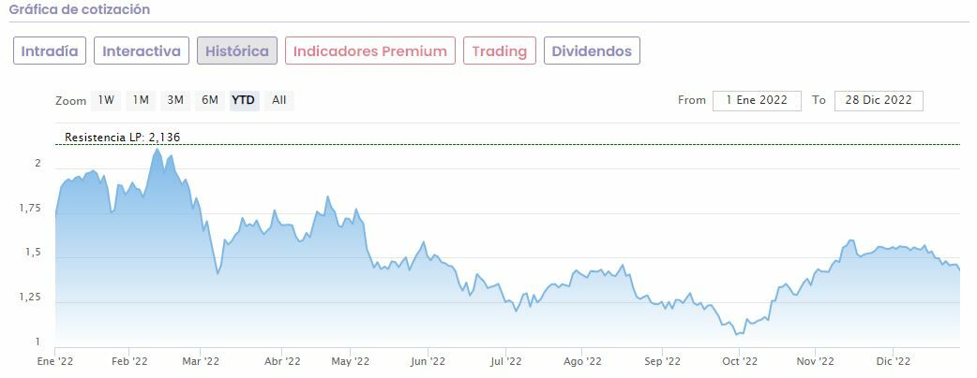Edit the From date field

(x=758, y=101)
